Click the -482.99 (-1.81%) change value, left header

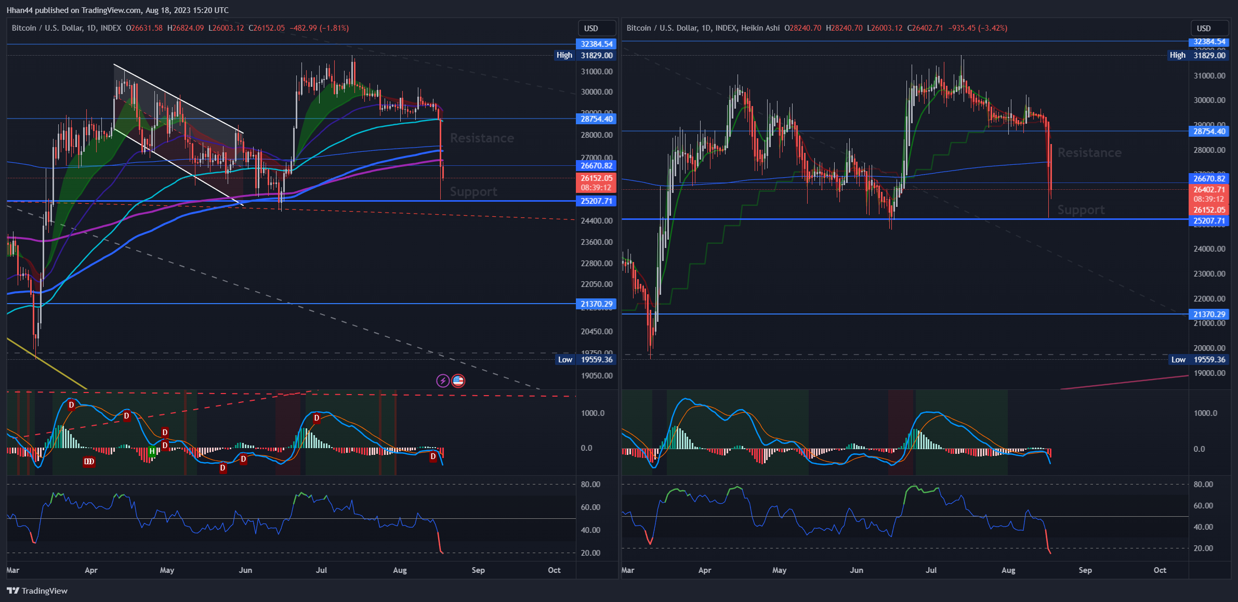tap(319, 28)
